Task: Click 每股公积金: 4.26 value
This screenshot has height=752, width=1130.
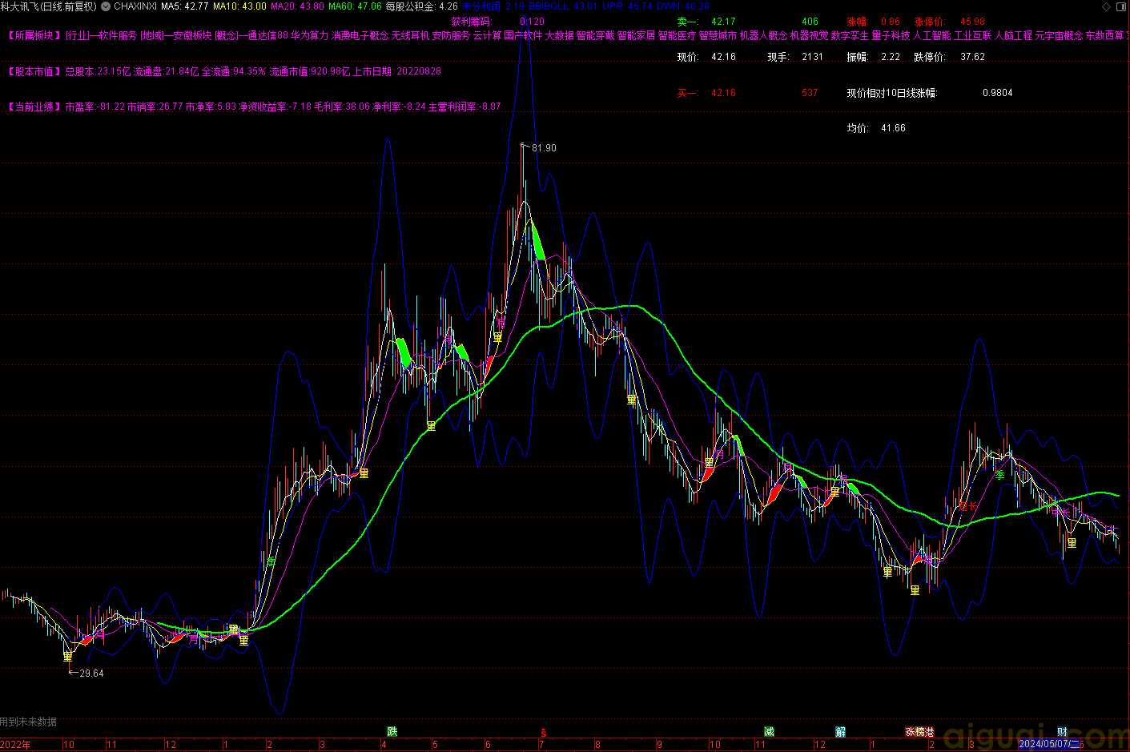Action: (x=422, y=6)
